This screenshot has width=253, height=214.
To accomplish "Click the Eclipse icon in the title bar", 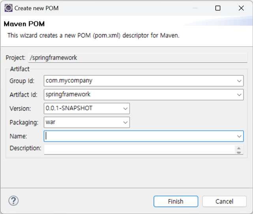I will coord(8,8).
